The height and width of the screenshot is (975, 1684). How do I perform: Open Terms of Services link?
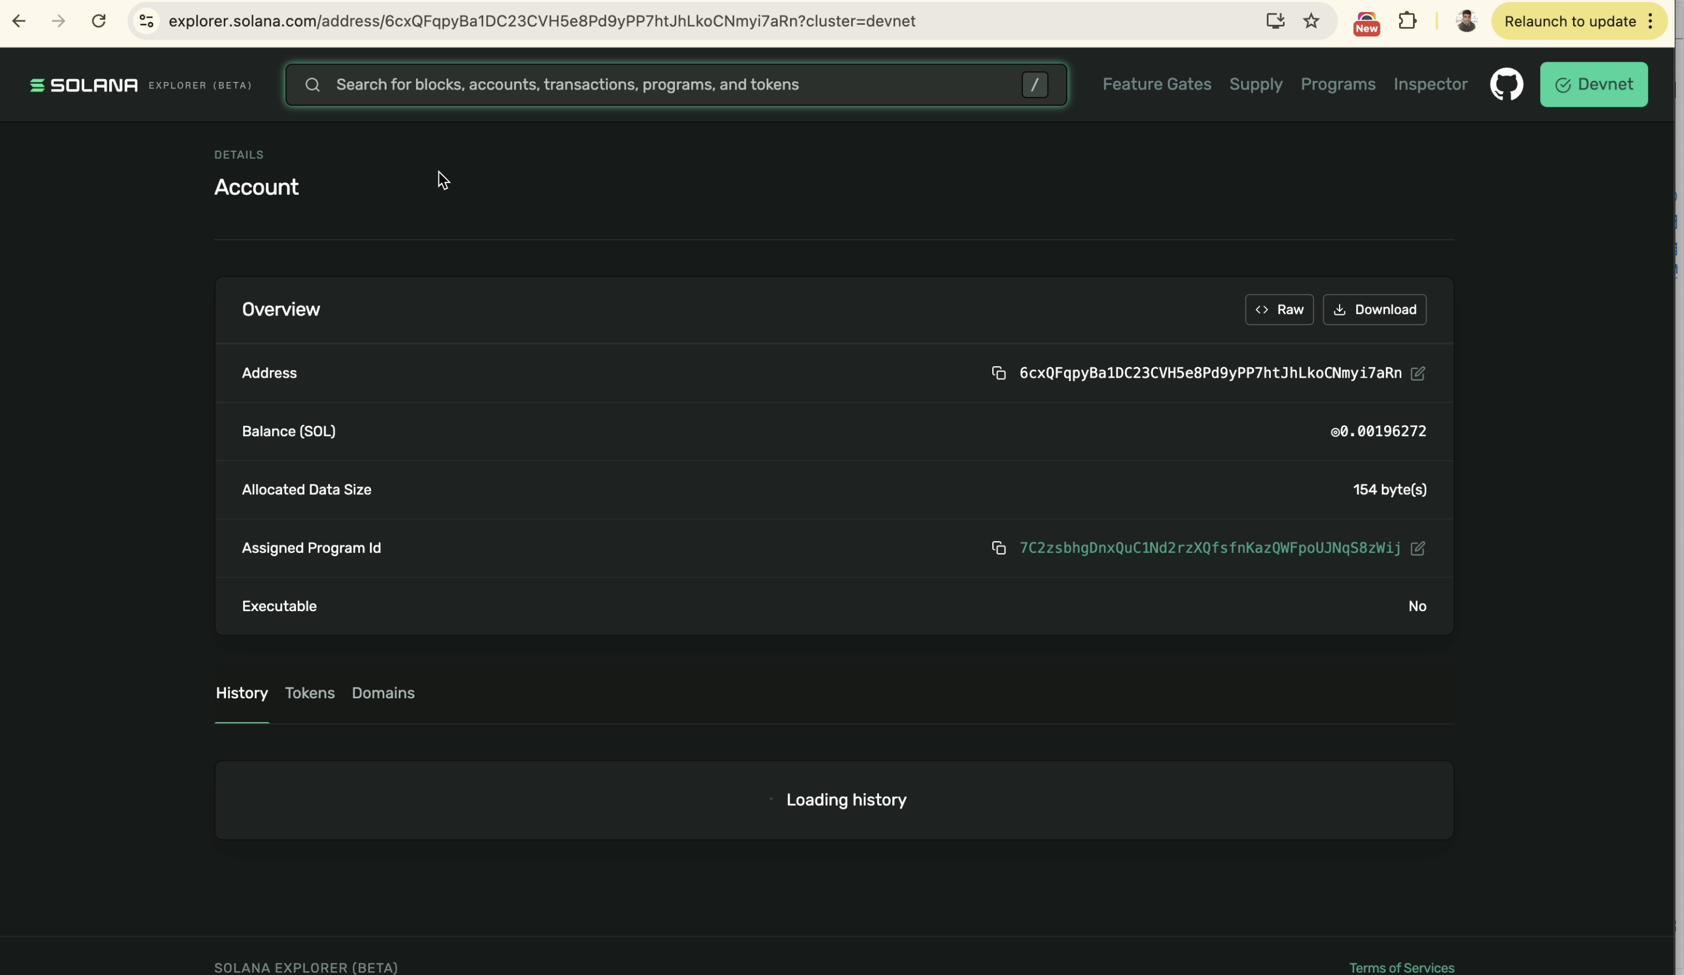pyautogui.click(x=1401, y=967)
